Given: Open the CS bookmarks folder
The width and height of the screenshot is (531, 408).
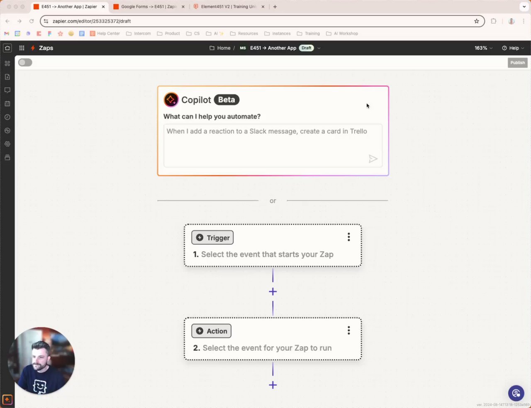Looking at the screenshot, I should (x=193, y=34).
